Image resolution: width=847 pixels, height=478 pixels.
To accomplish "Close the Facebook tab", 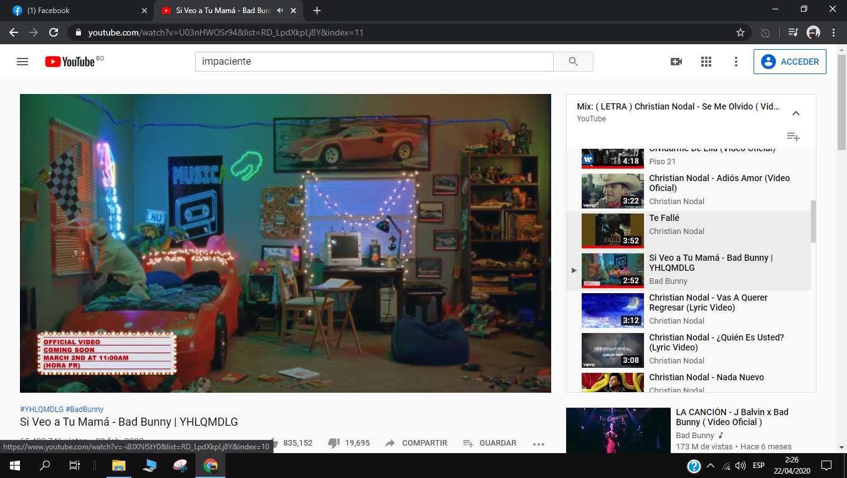I will pyautogui.click(x=144, y=11).
